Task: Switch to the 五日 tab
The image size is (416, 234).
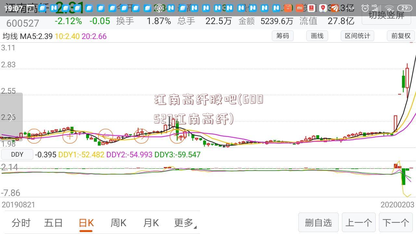Action: pyautogui.click(x=54, y=223)
